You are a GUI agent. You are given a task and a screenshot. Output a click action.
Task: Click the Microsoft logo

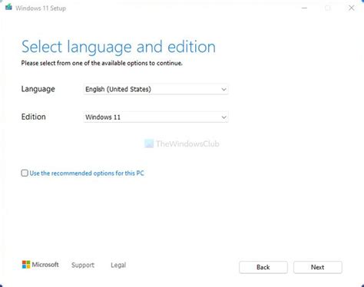click(41, 265)
